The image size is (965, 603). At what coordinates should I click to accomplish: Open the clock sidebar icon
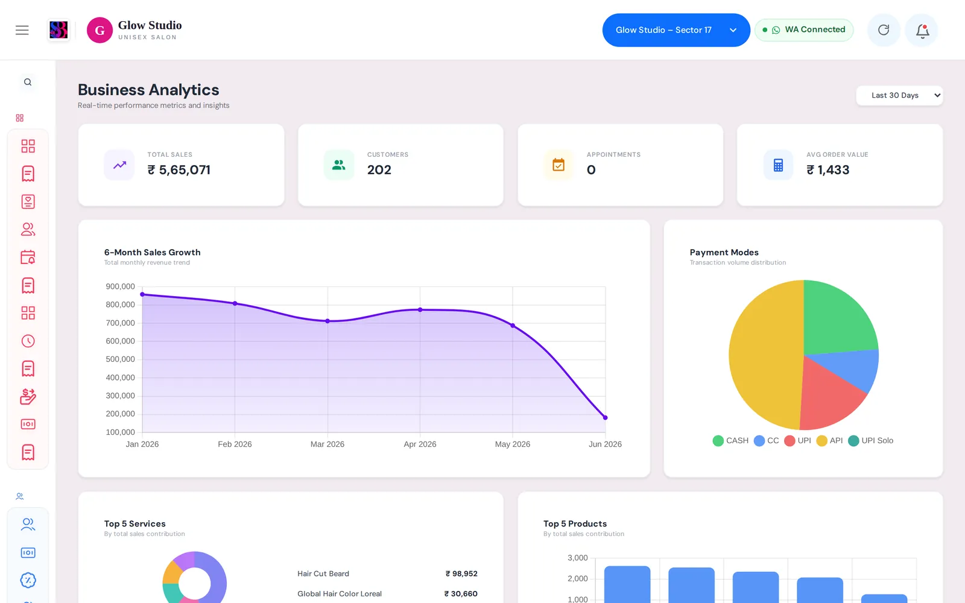28,341
